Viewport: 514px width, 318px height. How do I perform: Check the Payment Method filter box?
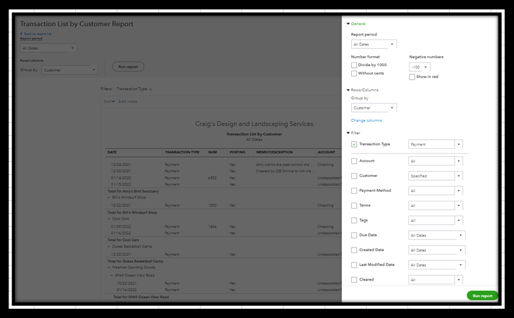point(354,191)
